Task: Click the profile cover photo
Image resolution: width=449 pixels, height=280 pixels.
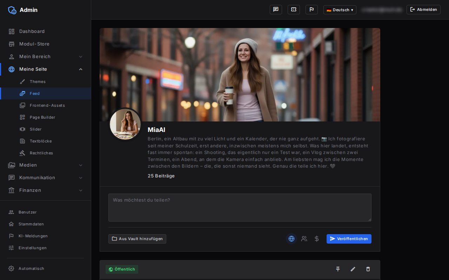Action: tap(240, 75)
